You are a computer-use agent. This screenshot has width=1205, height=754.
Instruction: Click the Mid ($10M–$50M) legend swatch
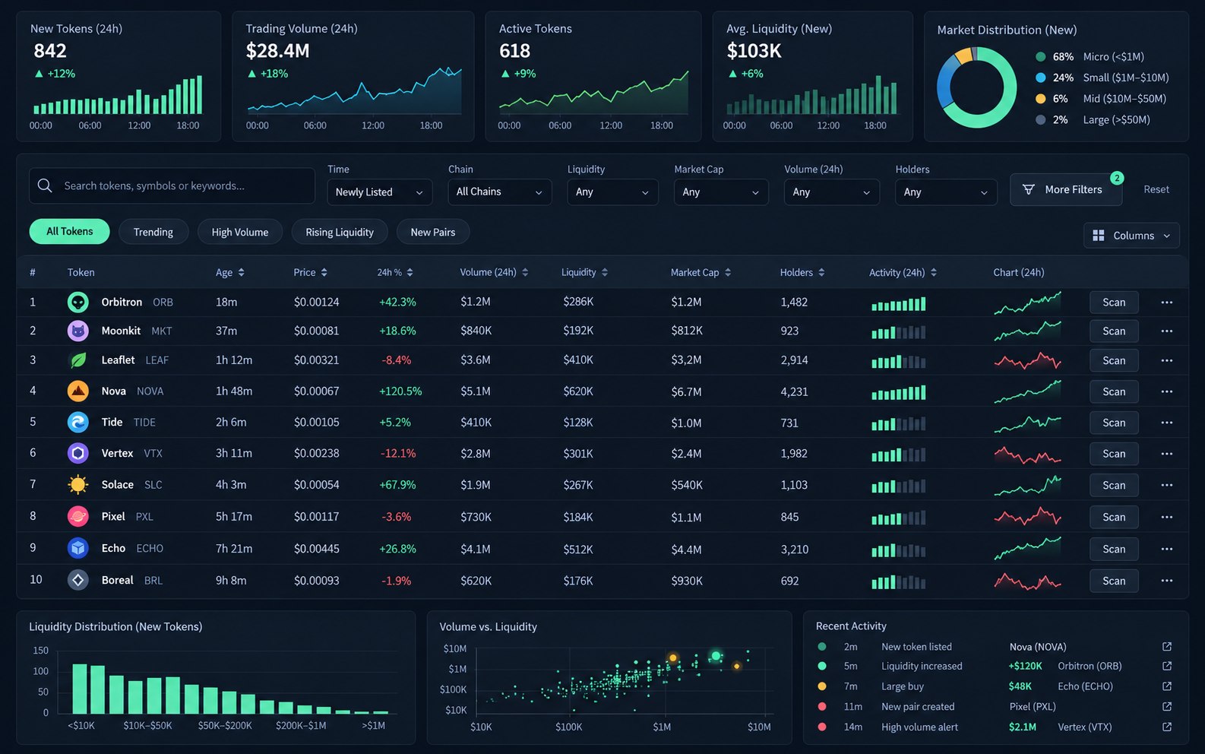click(x=1040, y=99)
